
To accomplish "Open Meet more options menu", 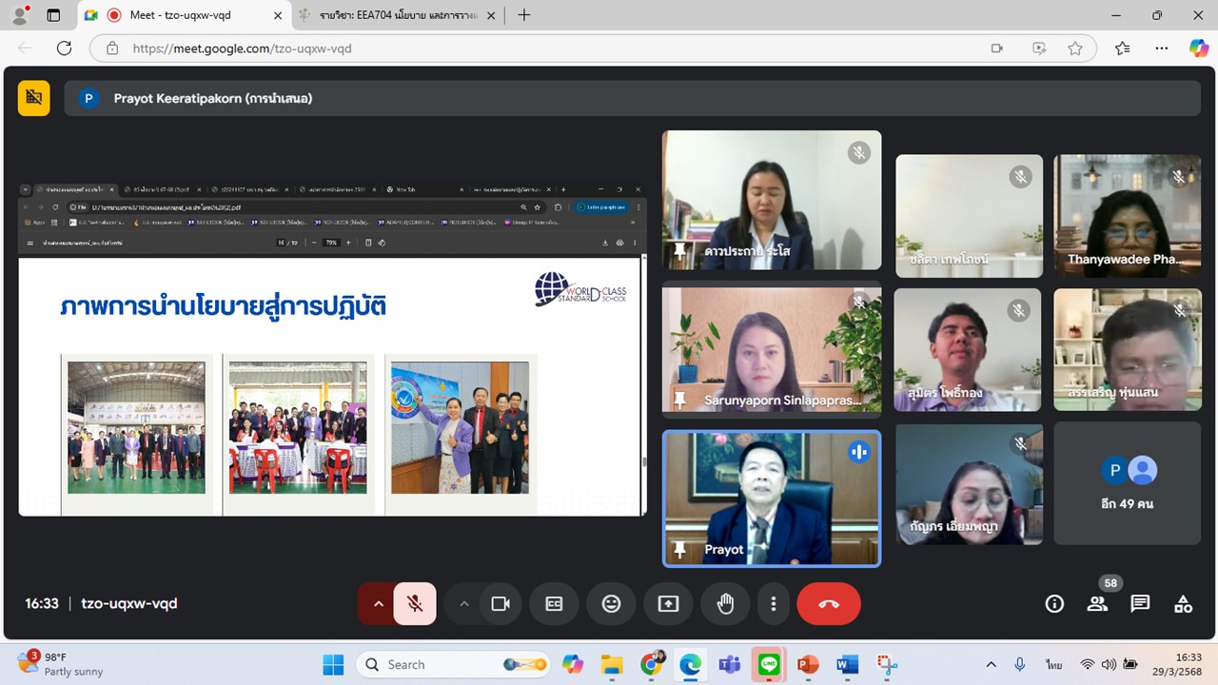I will click(774, 603).
